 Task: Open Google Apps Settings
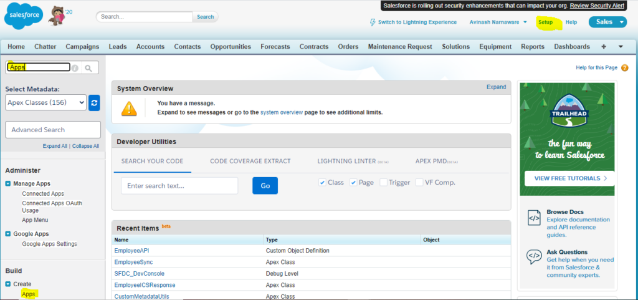click(x=50, y=244)
